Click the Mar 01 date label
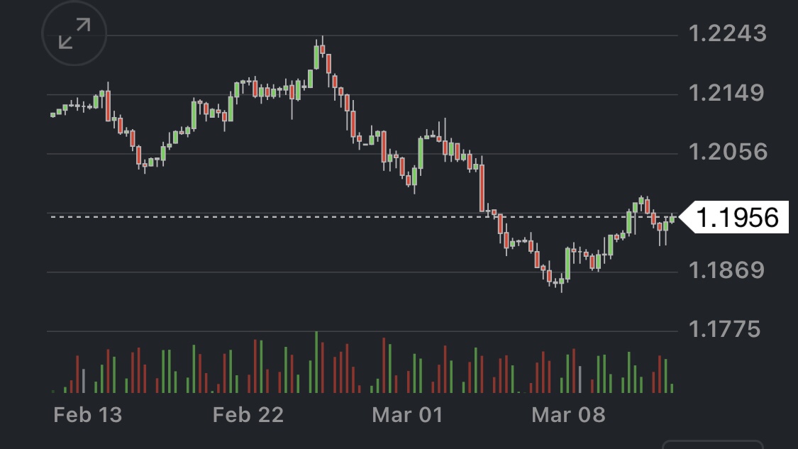Screen dimensions: 798x449 coord(407,414)
